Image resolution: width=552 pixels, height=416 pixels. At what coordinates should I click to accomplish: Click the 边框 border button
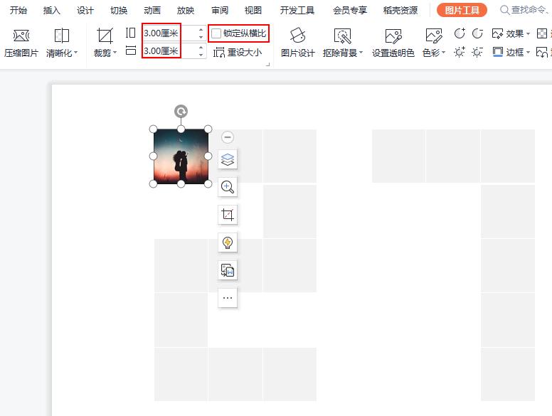[508, 52]
